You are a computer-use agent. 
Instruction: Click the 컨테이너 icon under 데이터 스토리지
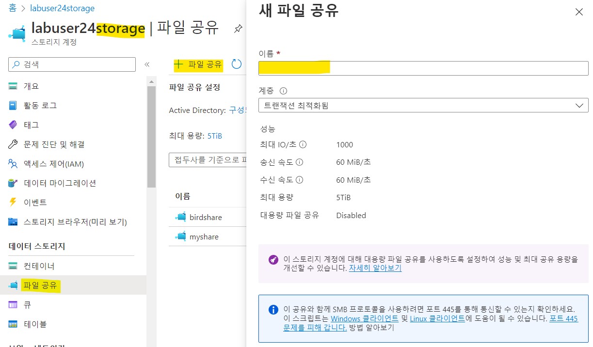pos(13,266)
